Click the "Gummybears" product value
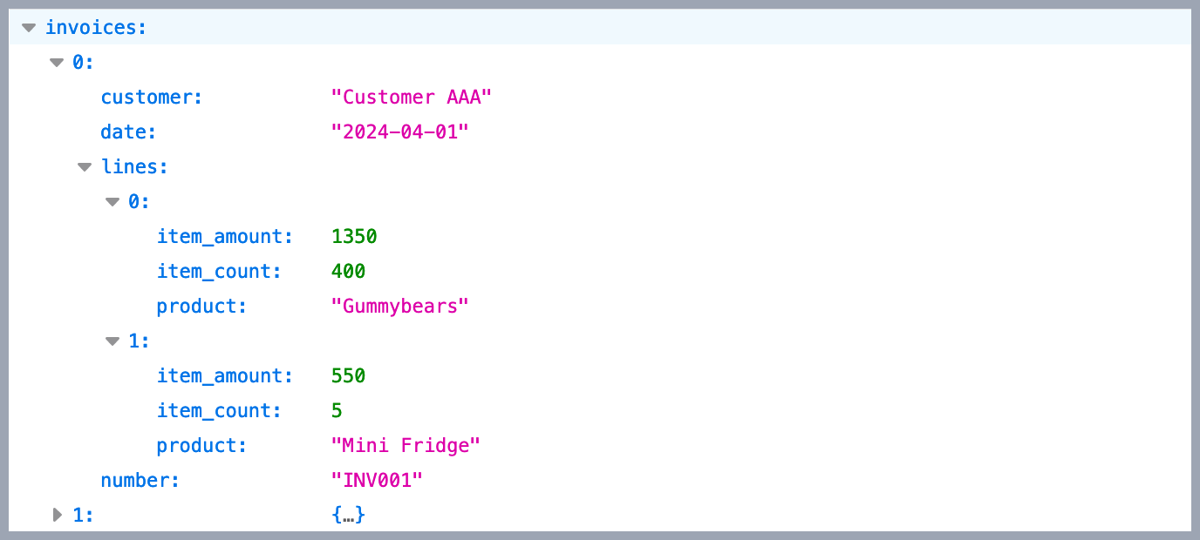The image size is (1200, 540). click(x=400, y=307)
